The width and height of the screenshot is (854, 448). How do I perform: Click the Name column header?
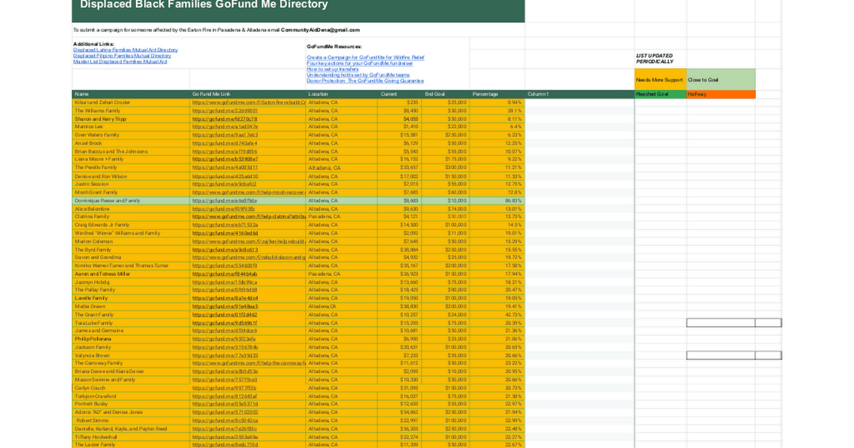click(x=130, y=94)
